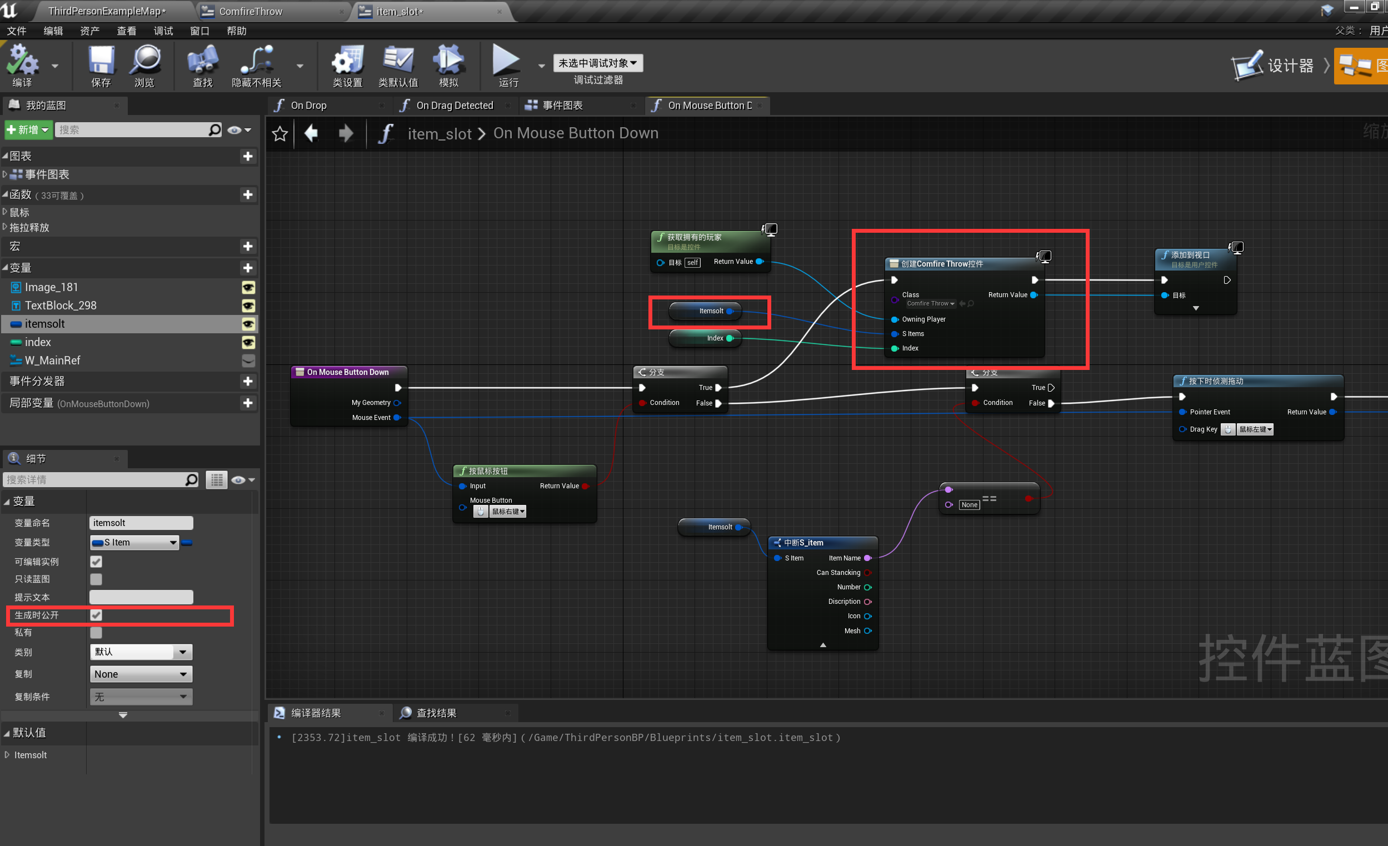
Task: Click the blue type color swatch next to S Item
Action: 187,542
